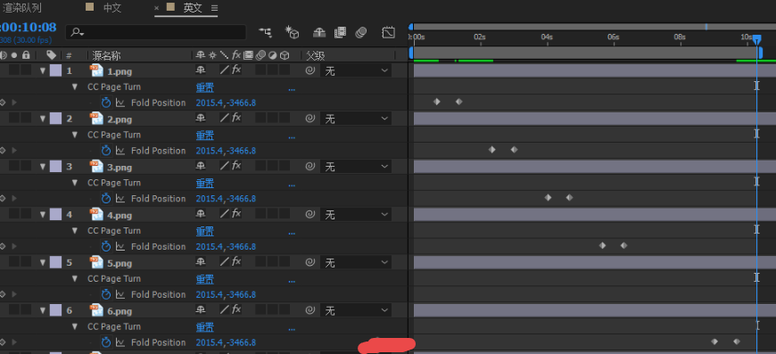This screenshot has width=776, height=354.
Task: Toggle Fold Position stopwatch under 2.png
Action: [x=106, y=151]
